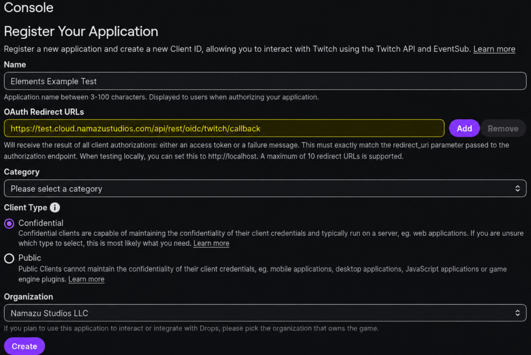
Task: Click the Console heading
Action: pos(29,7)
